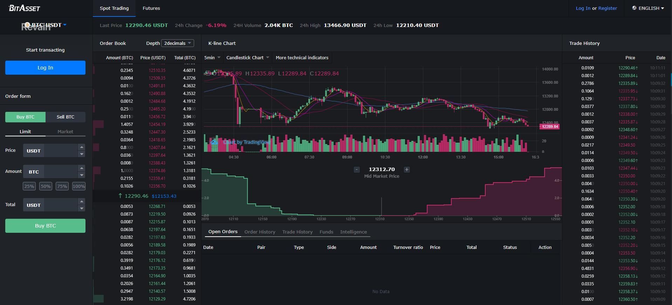This screenshot has height=305, width=672.
Task: Zoom out depth chart with minus button
Action: click(x=357, y=170)
